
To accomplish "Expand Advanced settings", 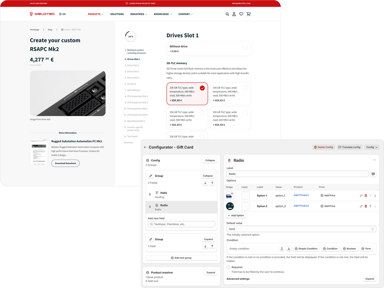I will click(369, 279).
